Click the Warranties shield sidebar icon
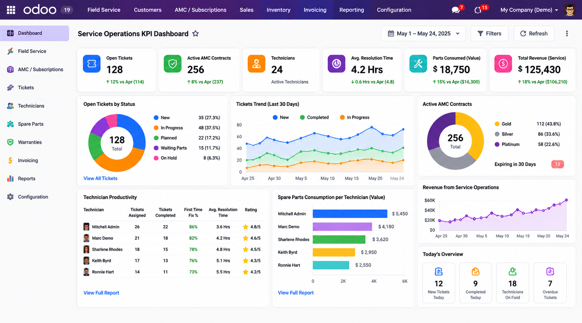Viewport: 582px width, 323px height. click(x=10, y=142)
